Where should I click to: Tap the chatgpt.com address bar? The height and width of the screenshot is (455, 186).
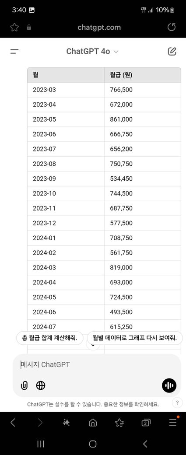pos(99,27)
